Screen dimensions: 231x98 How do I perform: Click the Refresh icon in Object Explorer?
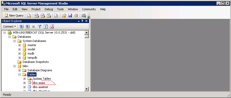coord(46,26)
